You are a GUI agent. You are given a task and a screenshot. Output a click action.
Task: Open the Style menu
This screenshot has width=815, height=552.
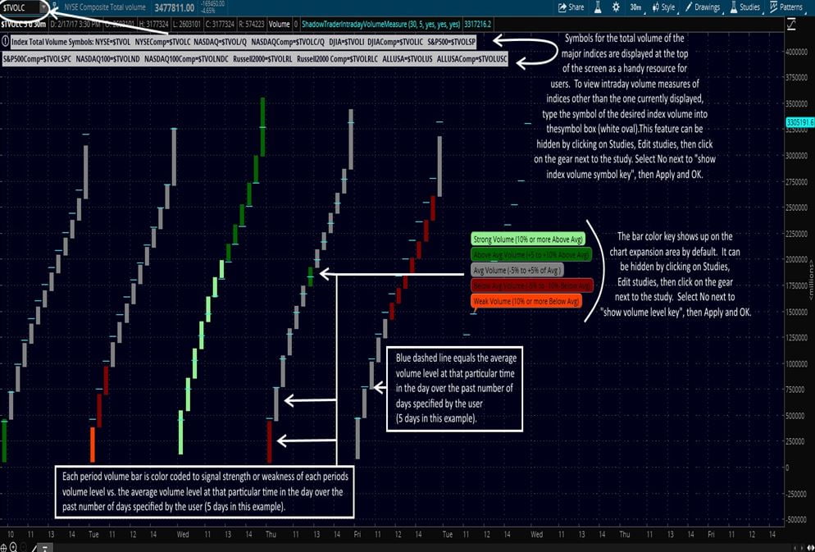[x=664, y=7]
